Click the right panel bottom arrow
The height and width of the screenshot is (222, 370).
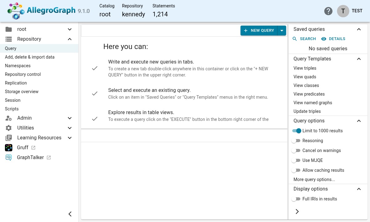click(297, 212)
